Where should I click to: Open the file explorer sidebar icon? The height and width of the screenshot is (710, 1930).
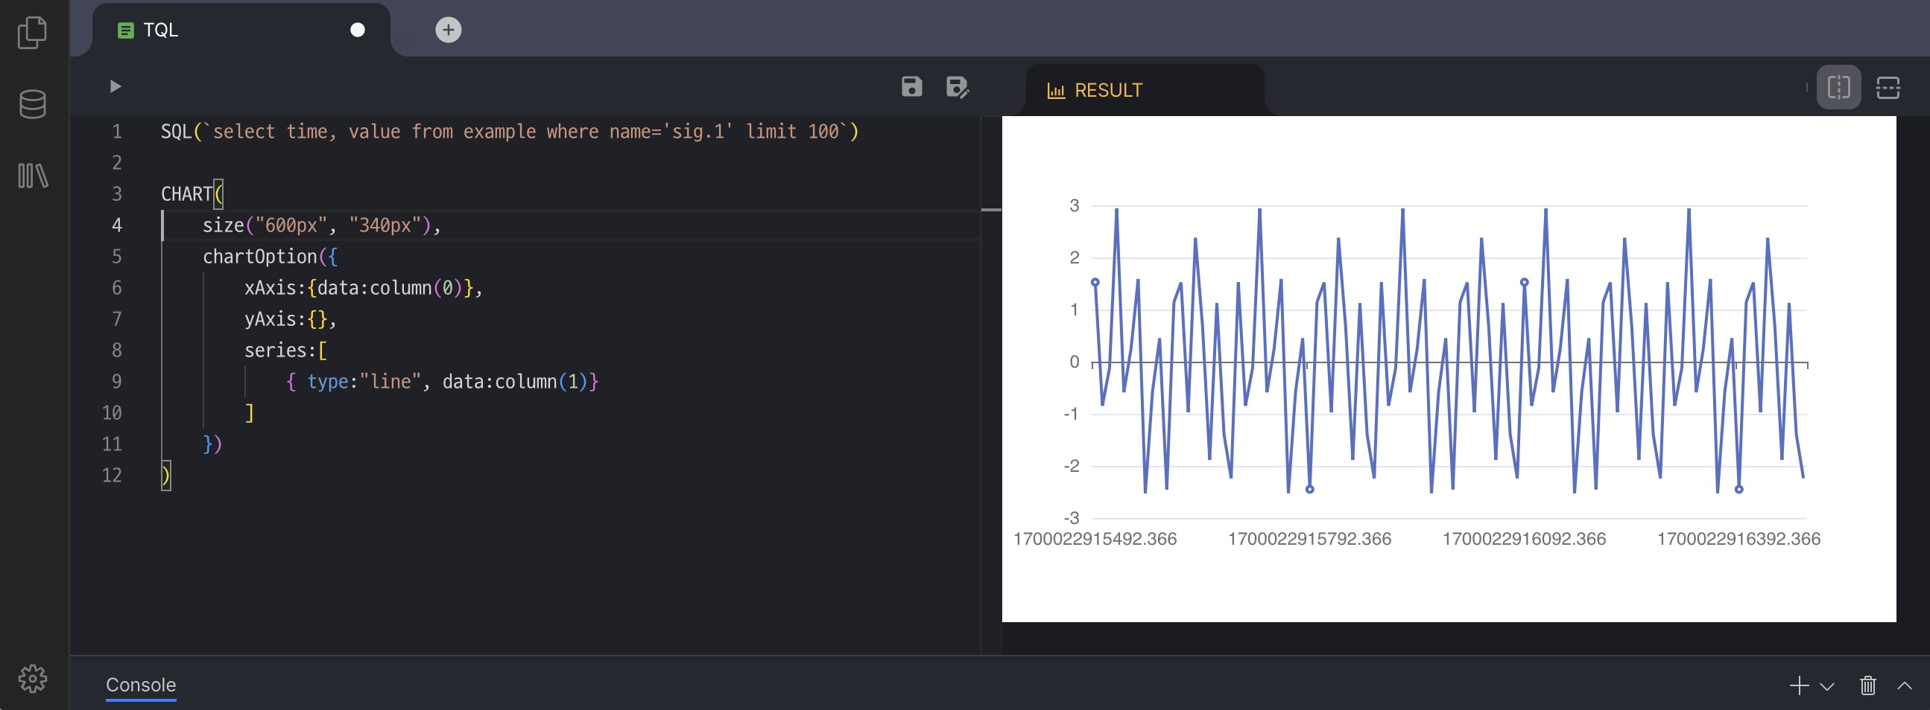(32, 32)
